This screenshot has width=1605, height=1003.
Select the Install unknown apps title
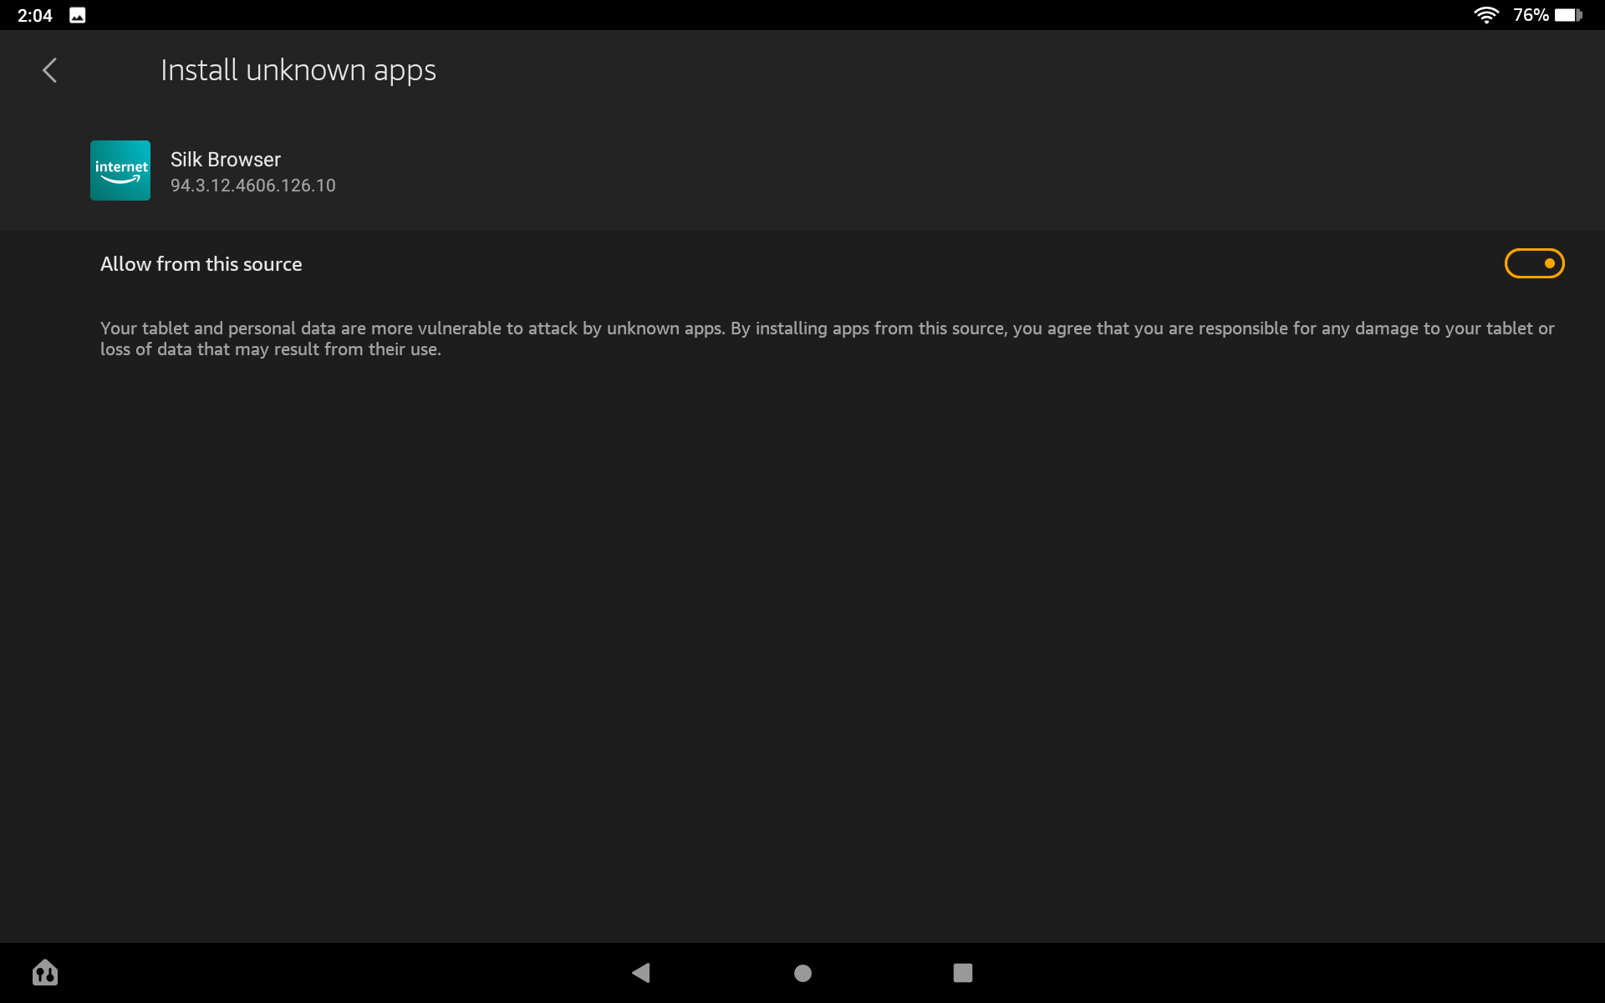(298, 70)
